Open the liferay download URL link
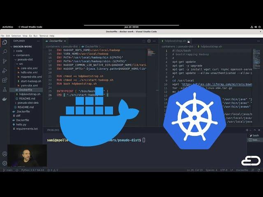263x197 pixels. (217, 84)
